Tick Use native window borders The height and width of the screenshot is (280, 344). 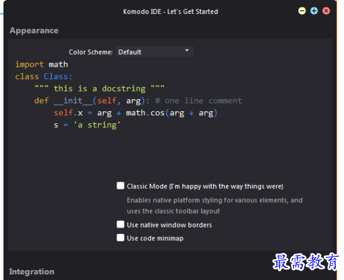120,225
